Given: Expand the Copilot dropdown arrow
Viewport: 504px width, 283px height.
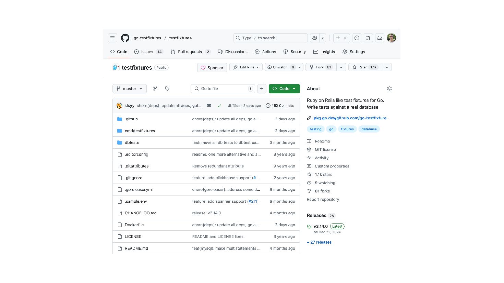Looking at the screenshot, I should coord(323,38).
